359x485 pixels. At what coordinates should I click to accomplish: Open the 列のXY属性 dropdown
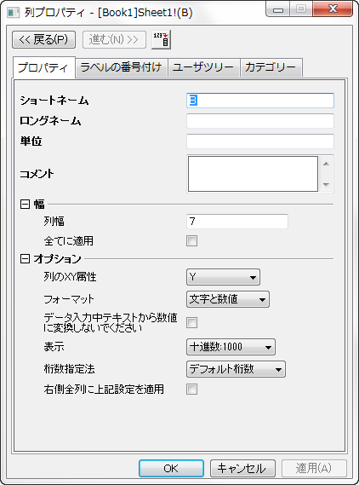[223, 277]
